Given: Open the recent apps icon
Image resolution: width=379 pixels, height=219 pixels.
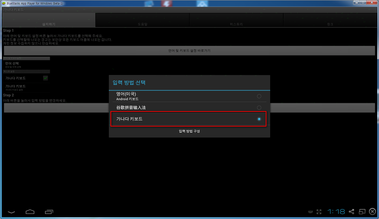Looking at the screenshot, I should coord(49,212).
